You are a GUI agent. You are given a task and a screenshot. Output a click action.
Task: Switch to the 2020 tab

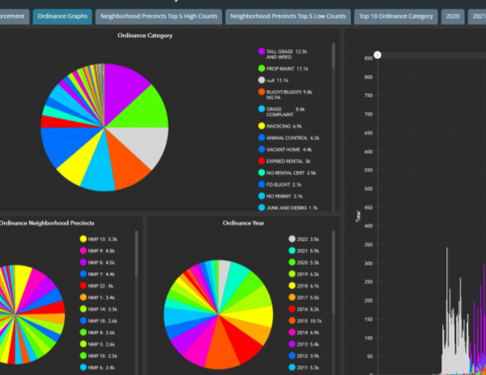(453, 16)
